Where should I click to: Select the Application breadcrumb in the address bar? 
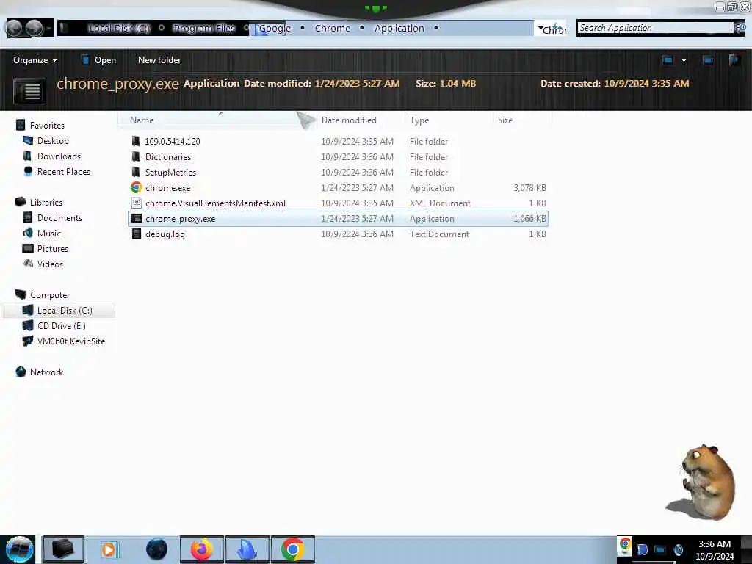pos(399,29)
